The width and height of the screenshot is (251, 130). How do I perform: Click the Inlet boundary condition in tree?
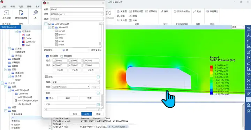coord(28,35)
